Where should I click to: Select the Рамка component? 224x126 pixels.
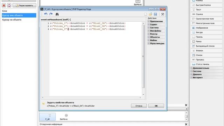pos(206,42)
